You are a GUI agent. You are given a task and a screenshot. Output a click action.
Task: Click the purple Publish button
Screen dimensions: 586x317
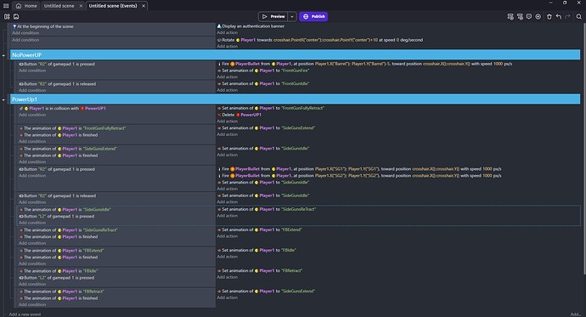click(x=313, y=16)
